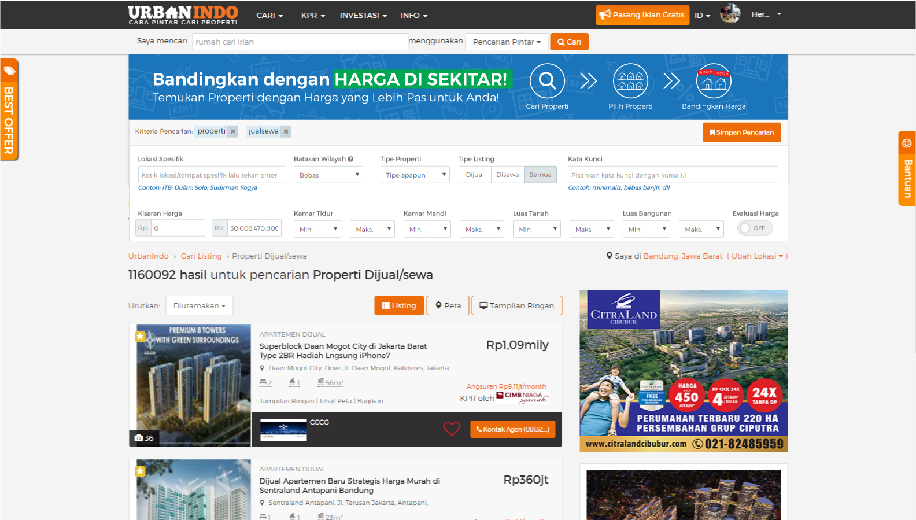Screen dimensions: 916x520
Task: Click the user profile avatar
Action: click(x=730, y=14)
